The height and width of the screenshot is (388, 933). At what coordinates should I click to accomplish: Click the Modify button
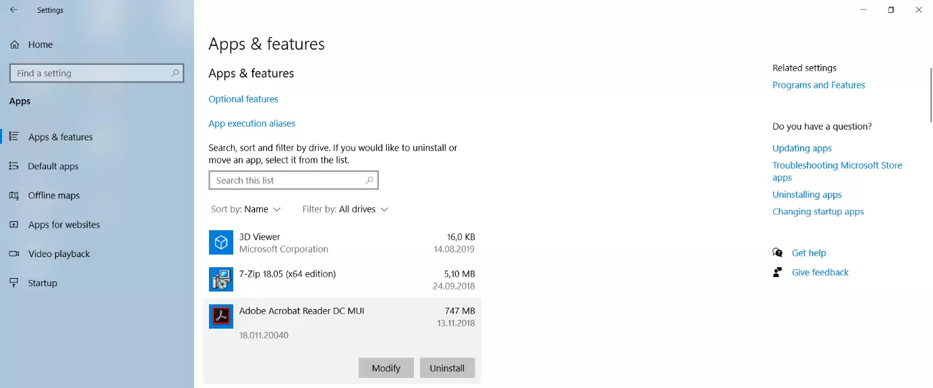tap(386, 368)
